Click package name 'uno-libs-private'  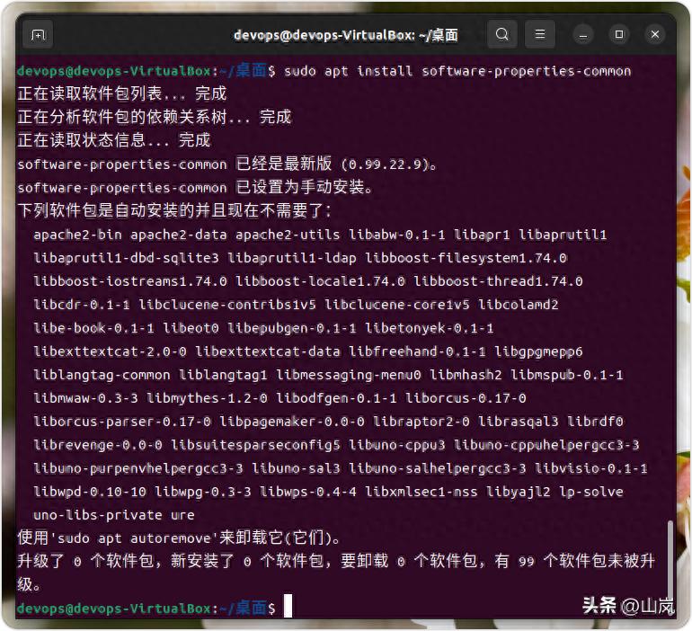(98, 515)
